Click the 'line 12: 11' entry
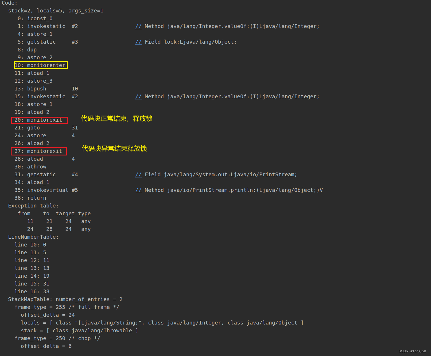This screenshot has width=431, height=356. (x=32, y=260)
